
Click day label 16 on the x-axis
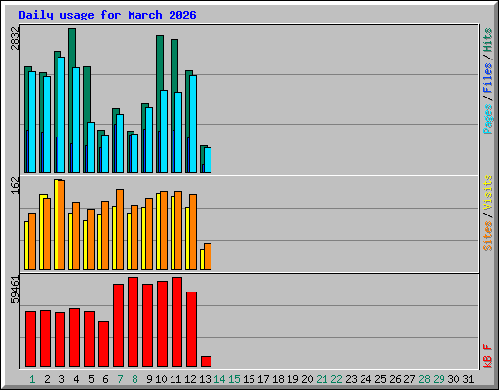pyautogui.click(x=249, y=379)
